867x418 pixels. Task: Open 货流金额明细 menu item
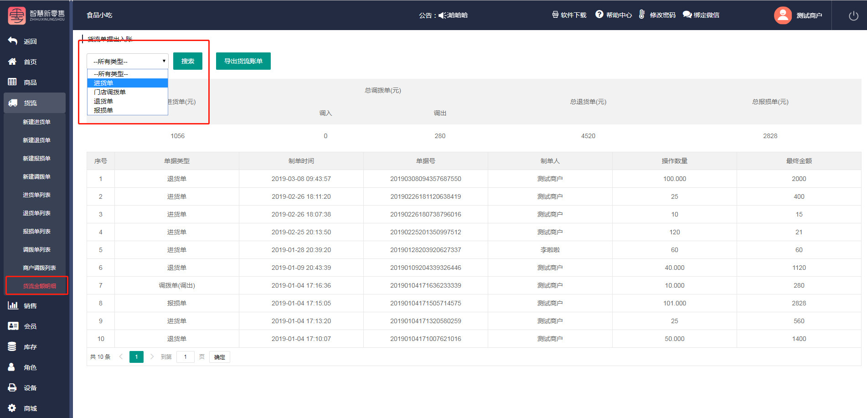click(x=39, y=286)
